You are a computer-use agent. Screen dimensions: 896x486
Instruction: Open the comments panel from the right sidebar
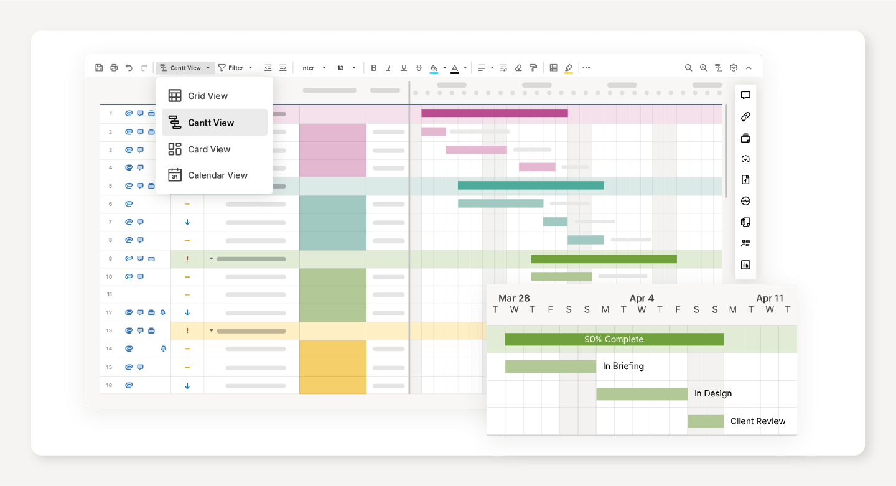[745, 95]
